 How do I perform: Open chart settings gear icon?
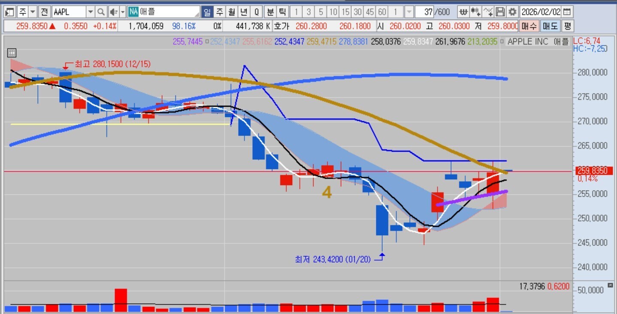point(512,12)
